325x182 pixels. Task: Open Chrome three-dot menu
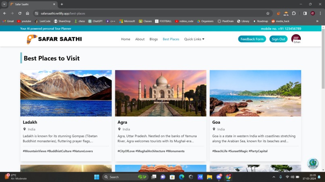click(320, 13)
